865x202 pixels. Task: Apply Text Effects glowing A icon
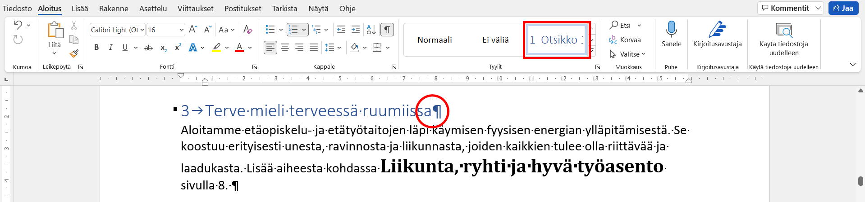193,48
